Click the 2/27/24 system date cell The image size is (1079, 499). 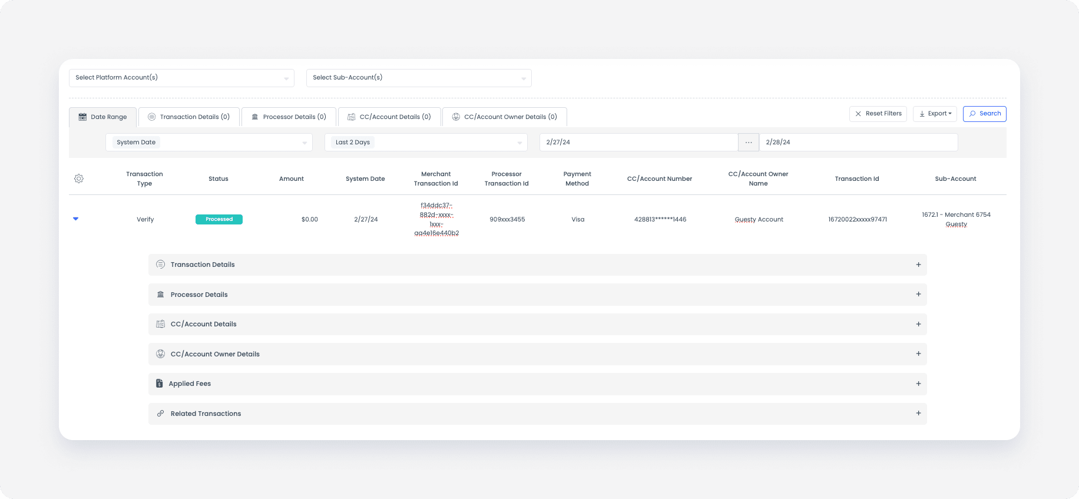tap(366, 219)
